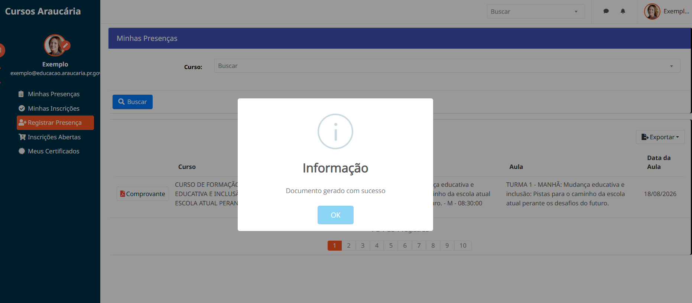Go to page 3 of results
The image size is (692, 303).
363,245
